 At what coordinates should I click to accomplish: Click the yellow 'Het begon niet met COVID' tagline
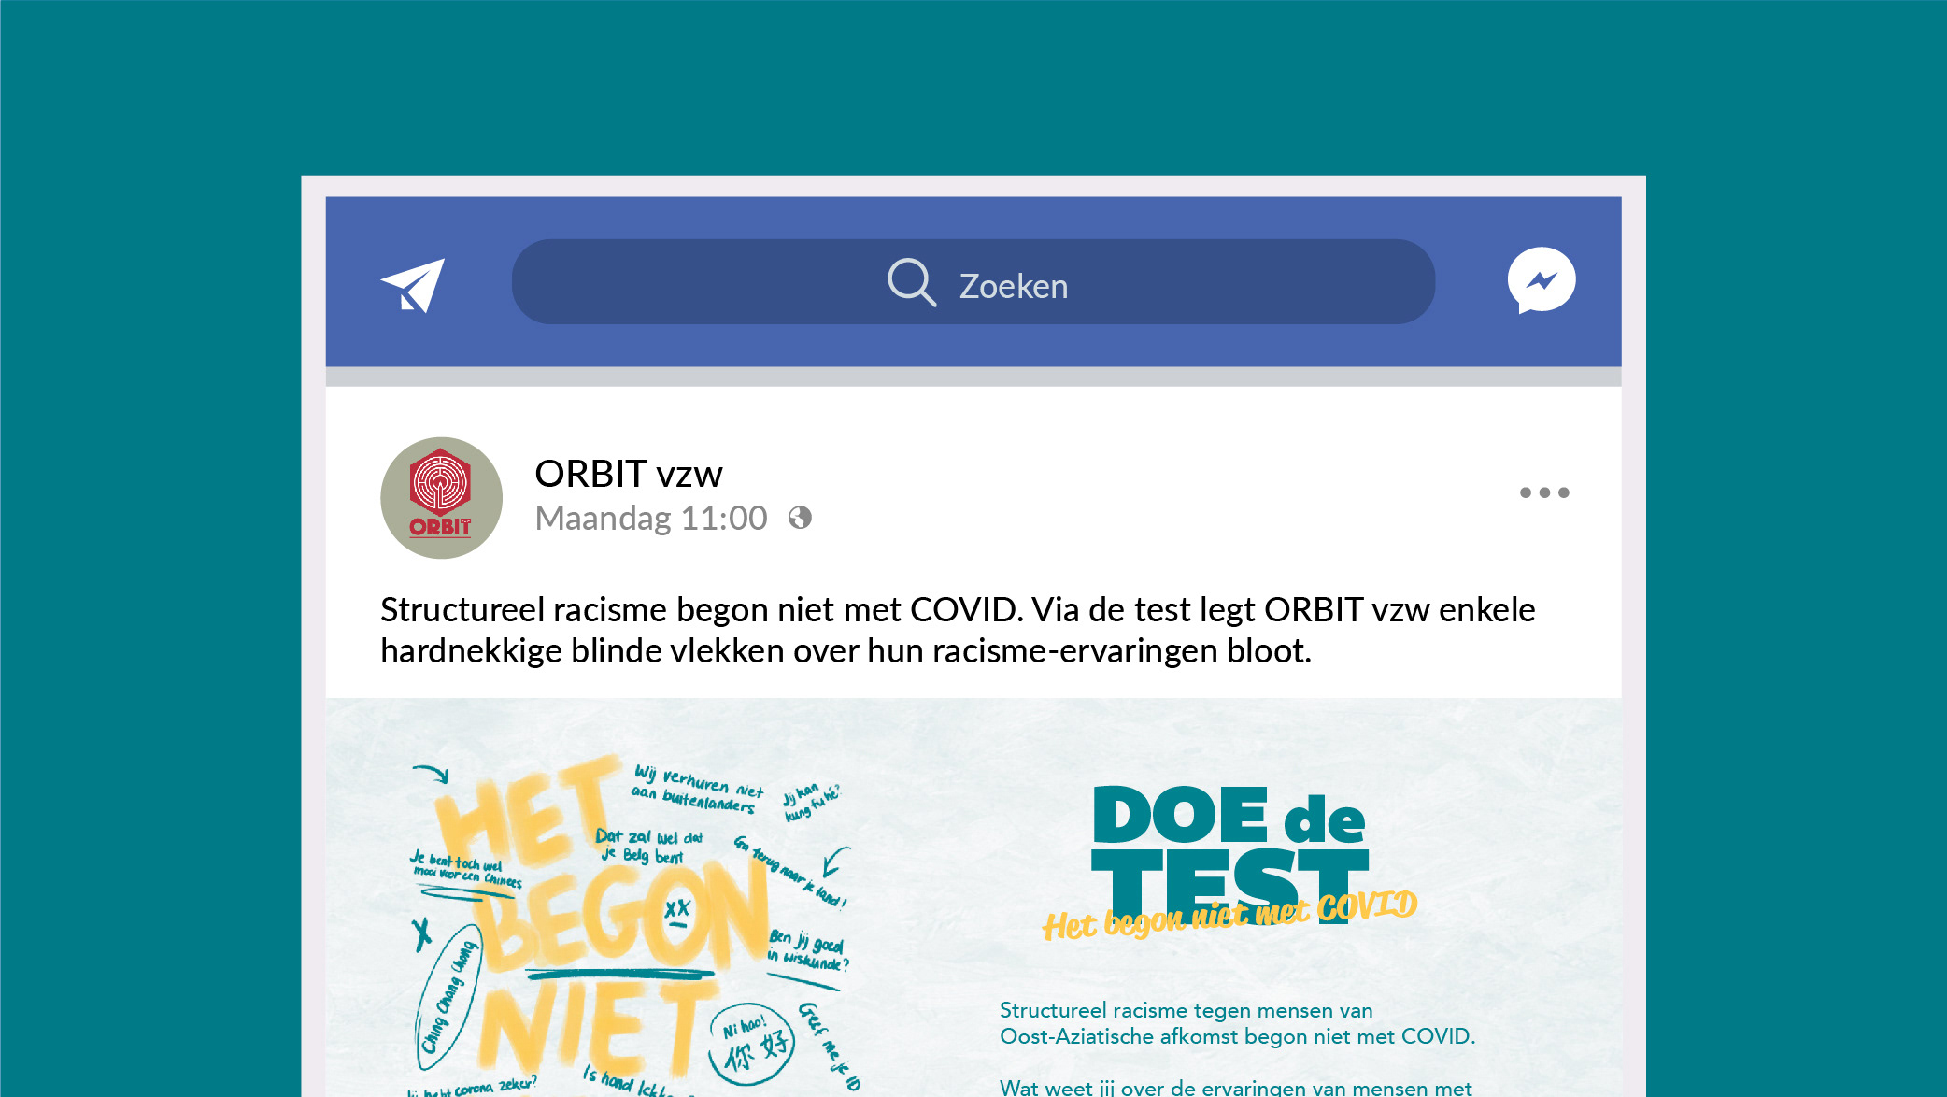(x=1229, y=914)
